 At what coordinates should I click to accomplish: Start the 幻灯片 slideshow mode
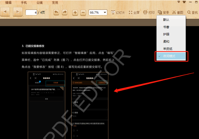[x=118, y=12]
